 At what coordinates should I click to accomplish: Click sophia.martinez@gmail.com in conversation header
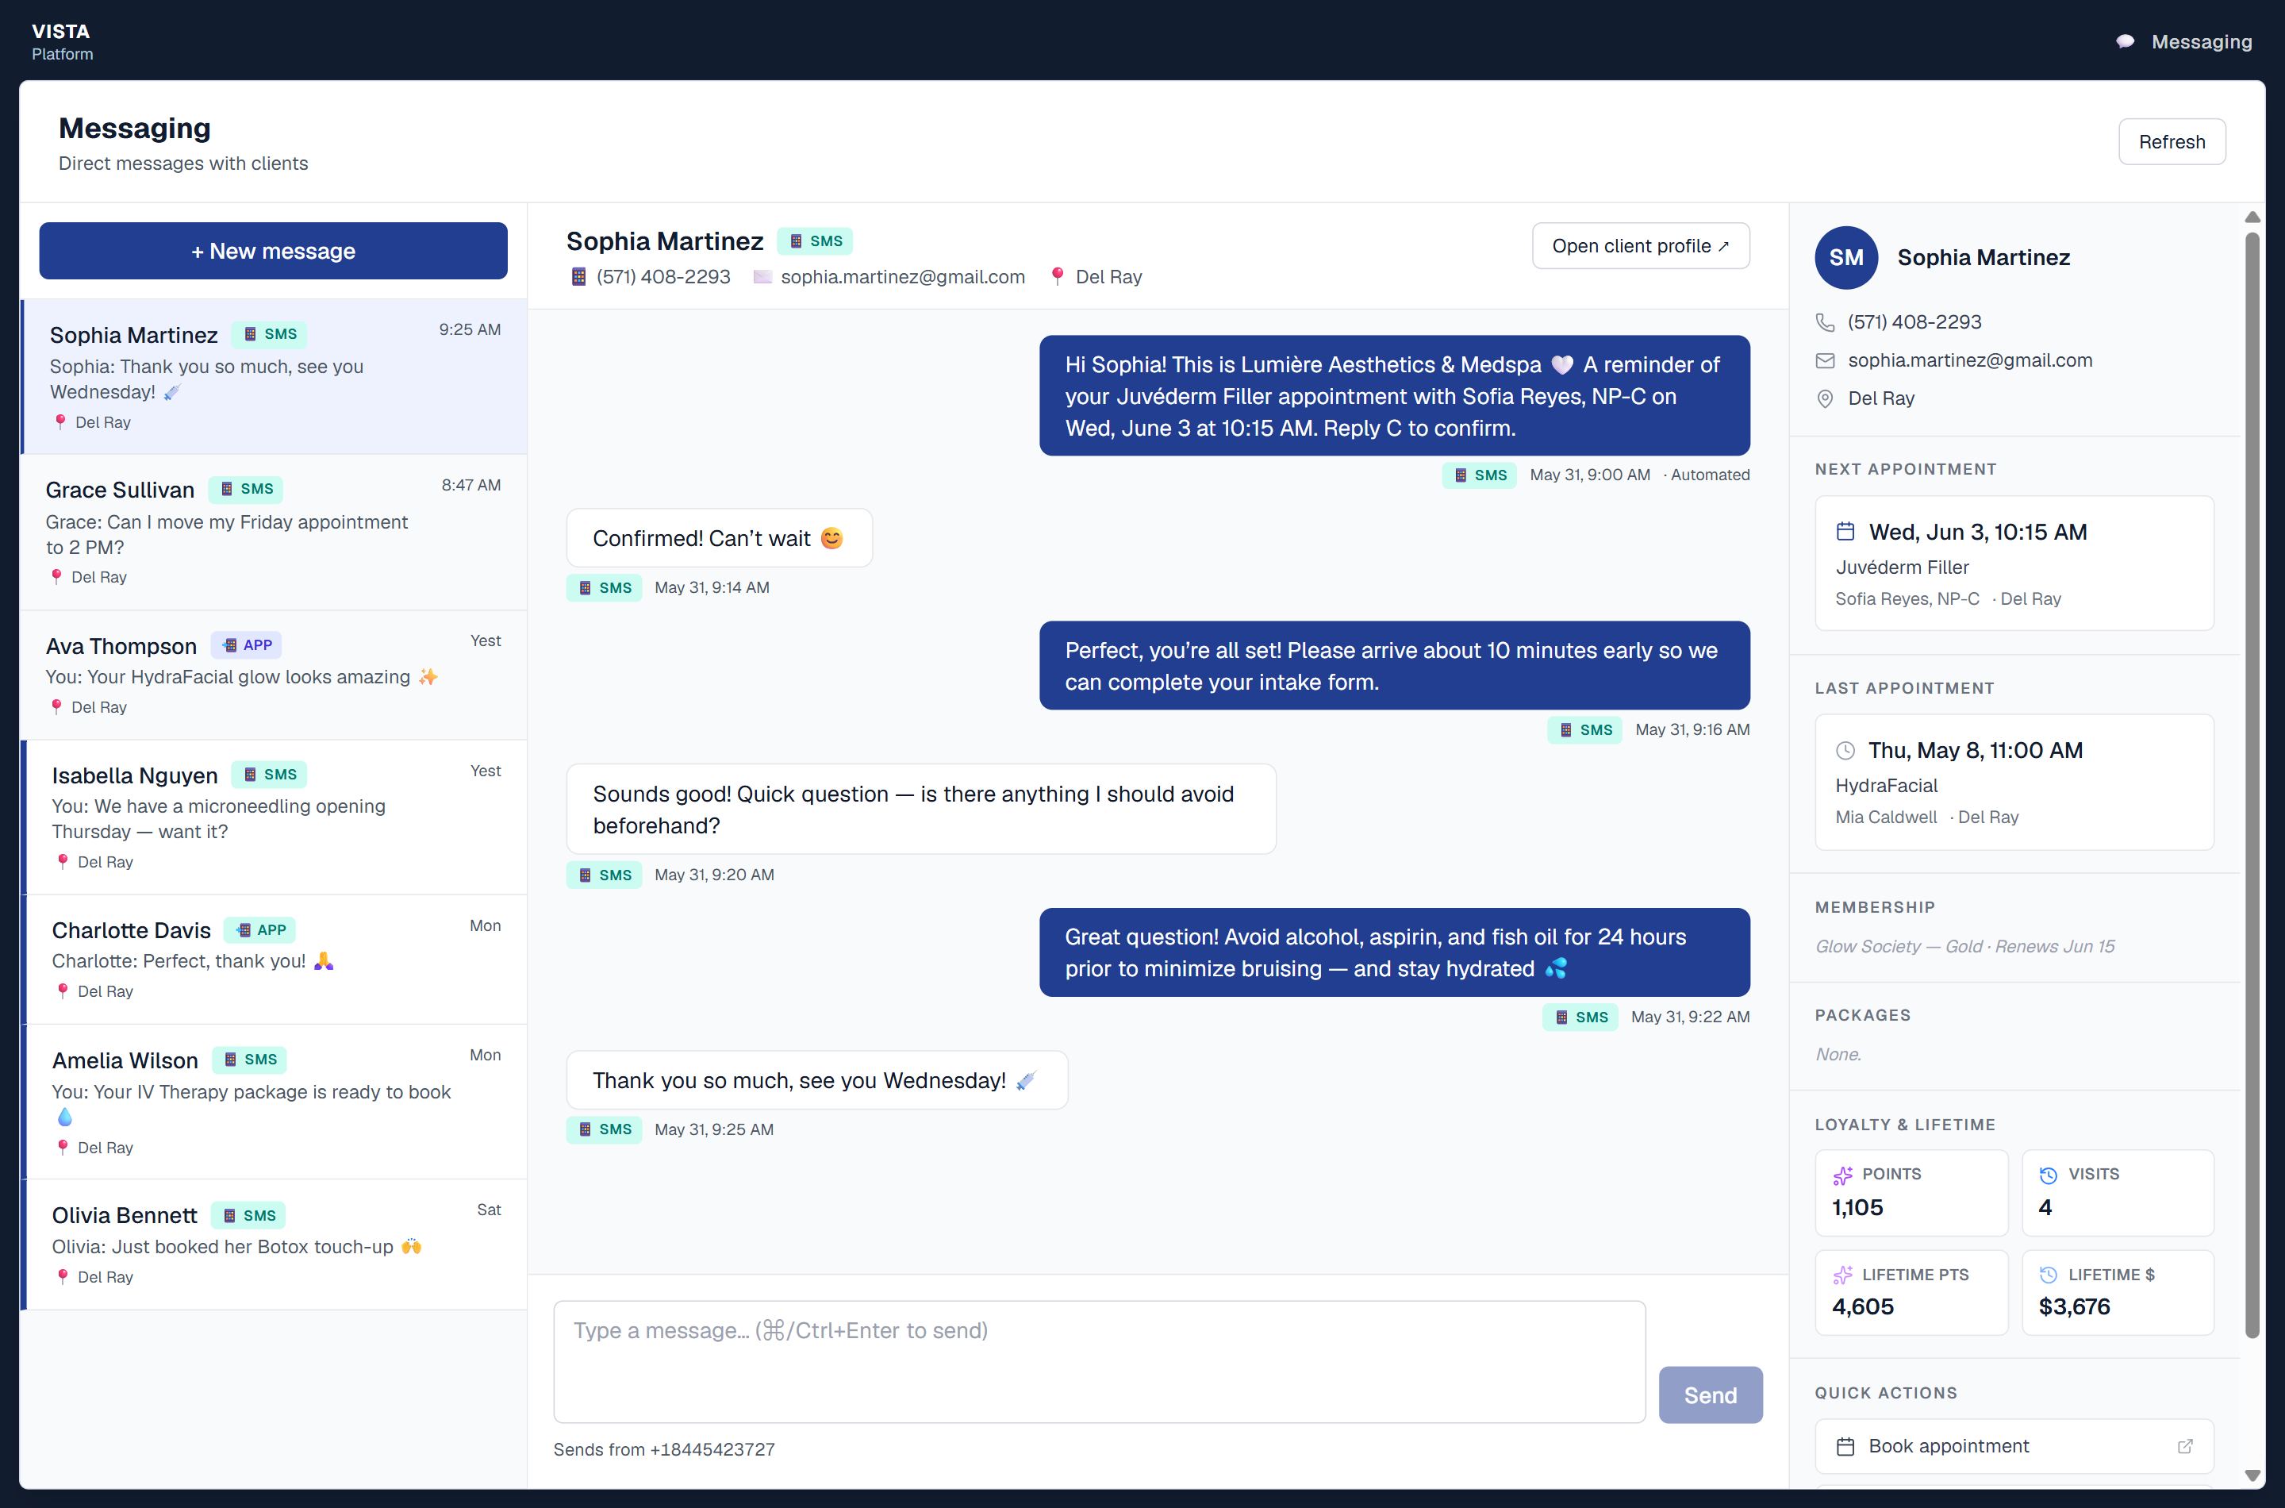tap(903, 277)
